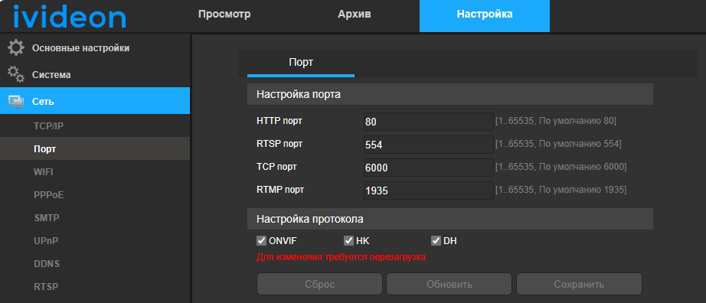Viewport: 706px width, 303px height.
Task: Uncheck the ONVIF protocol checkbox
Action: (261, 240)
